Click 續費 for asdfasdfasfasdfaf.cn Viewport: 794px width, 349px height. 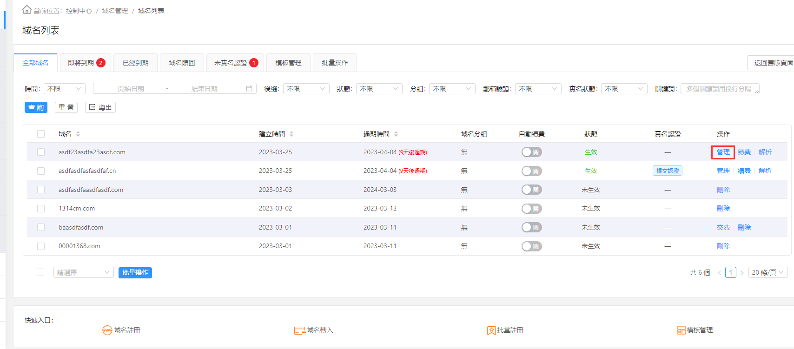coord(744,171)
